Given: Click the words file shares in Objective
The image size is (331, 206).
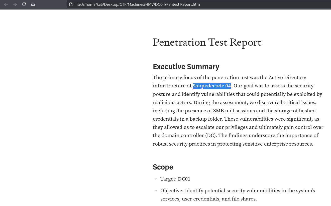Looking at the screenshot, I should [x=244, y=199].
